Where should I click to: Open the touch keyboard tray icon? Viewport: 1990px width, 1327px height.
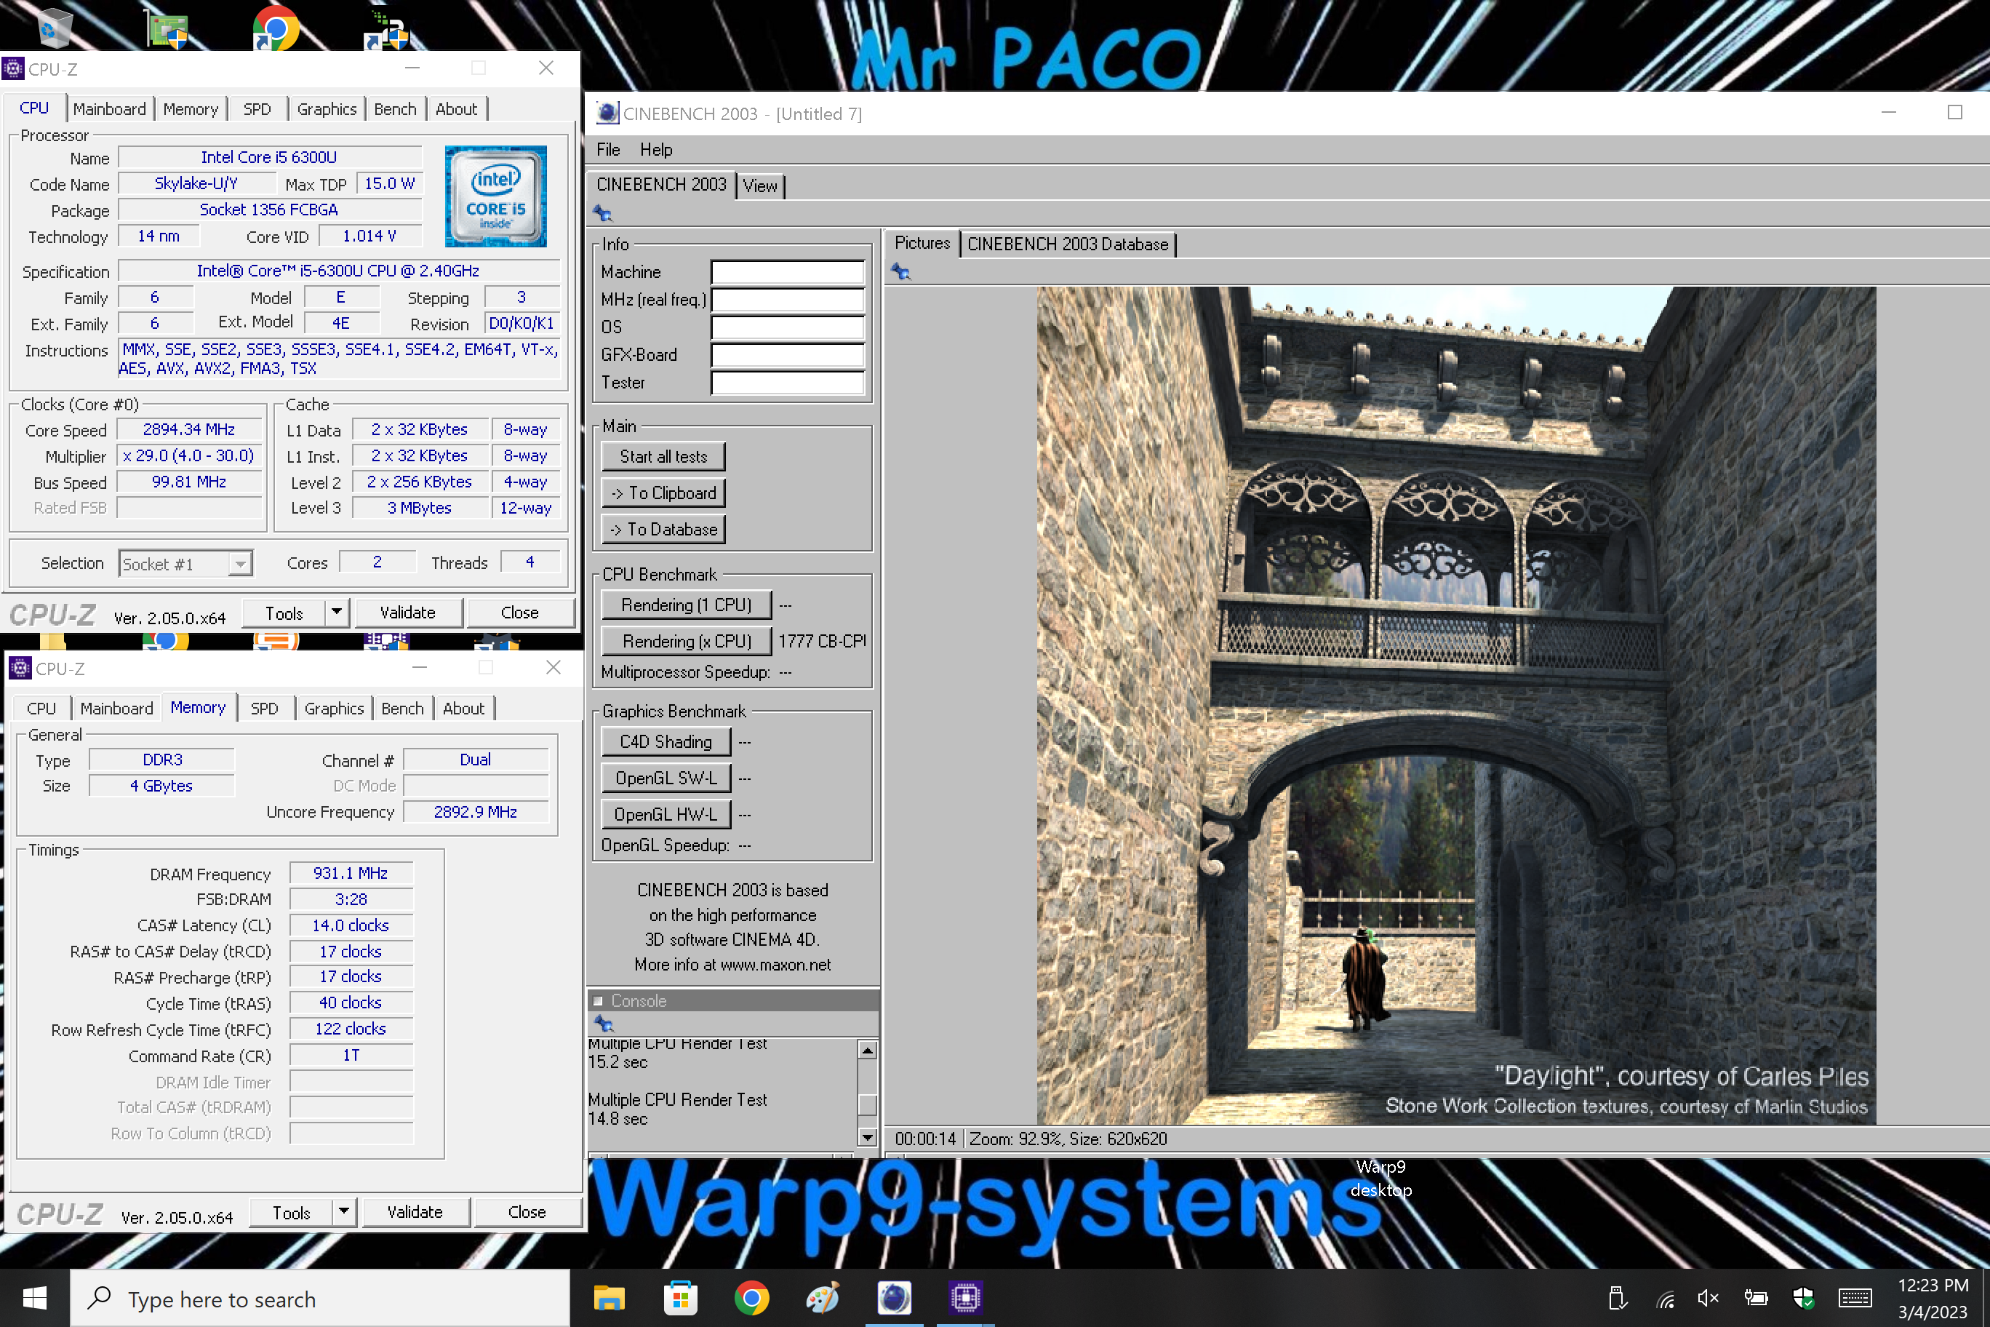(x=1855, y=1297)
